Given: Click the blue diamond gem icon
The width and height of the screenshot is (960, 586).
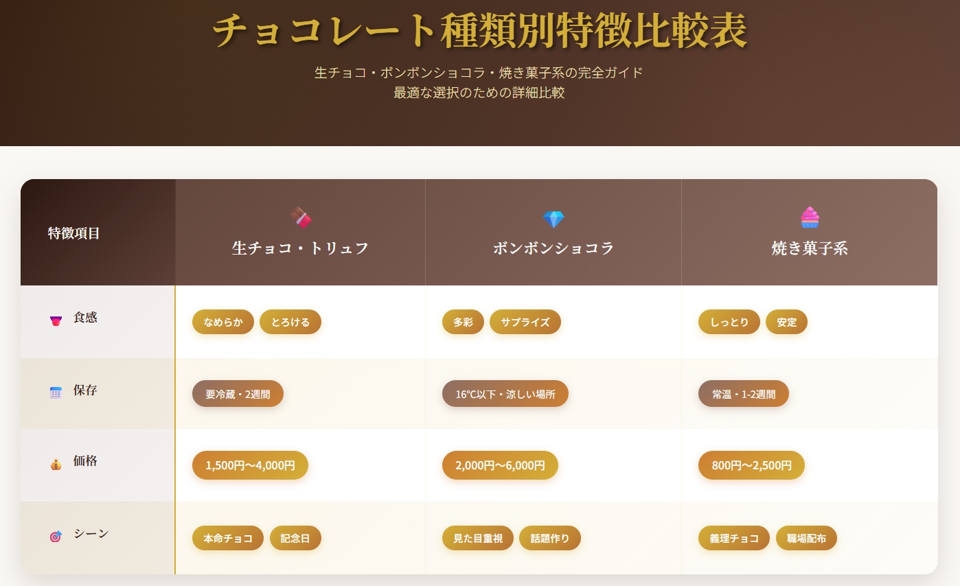Looking at the screenshot, I should point(553,220).
